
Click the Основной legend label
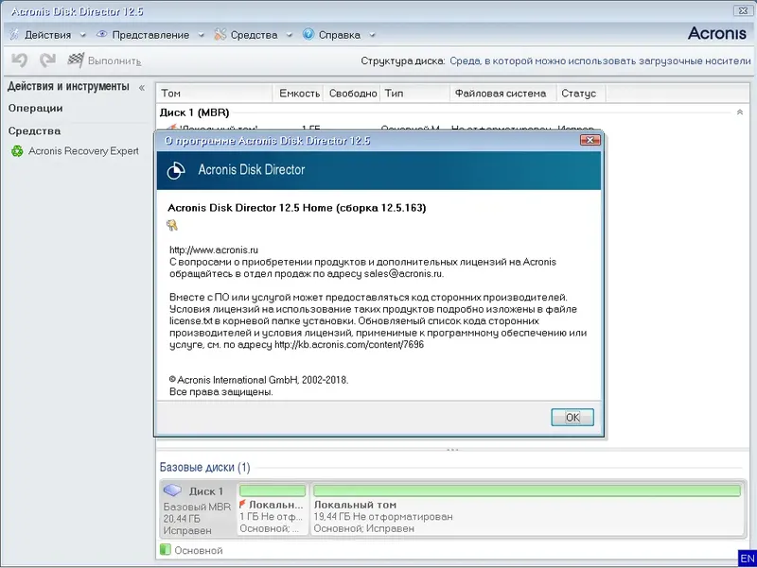tap(199, 550)
